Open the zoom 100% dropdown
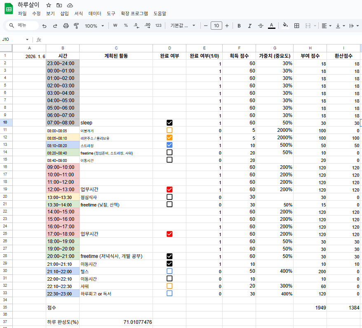362x328 pixels. [94, 26]
